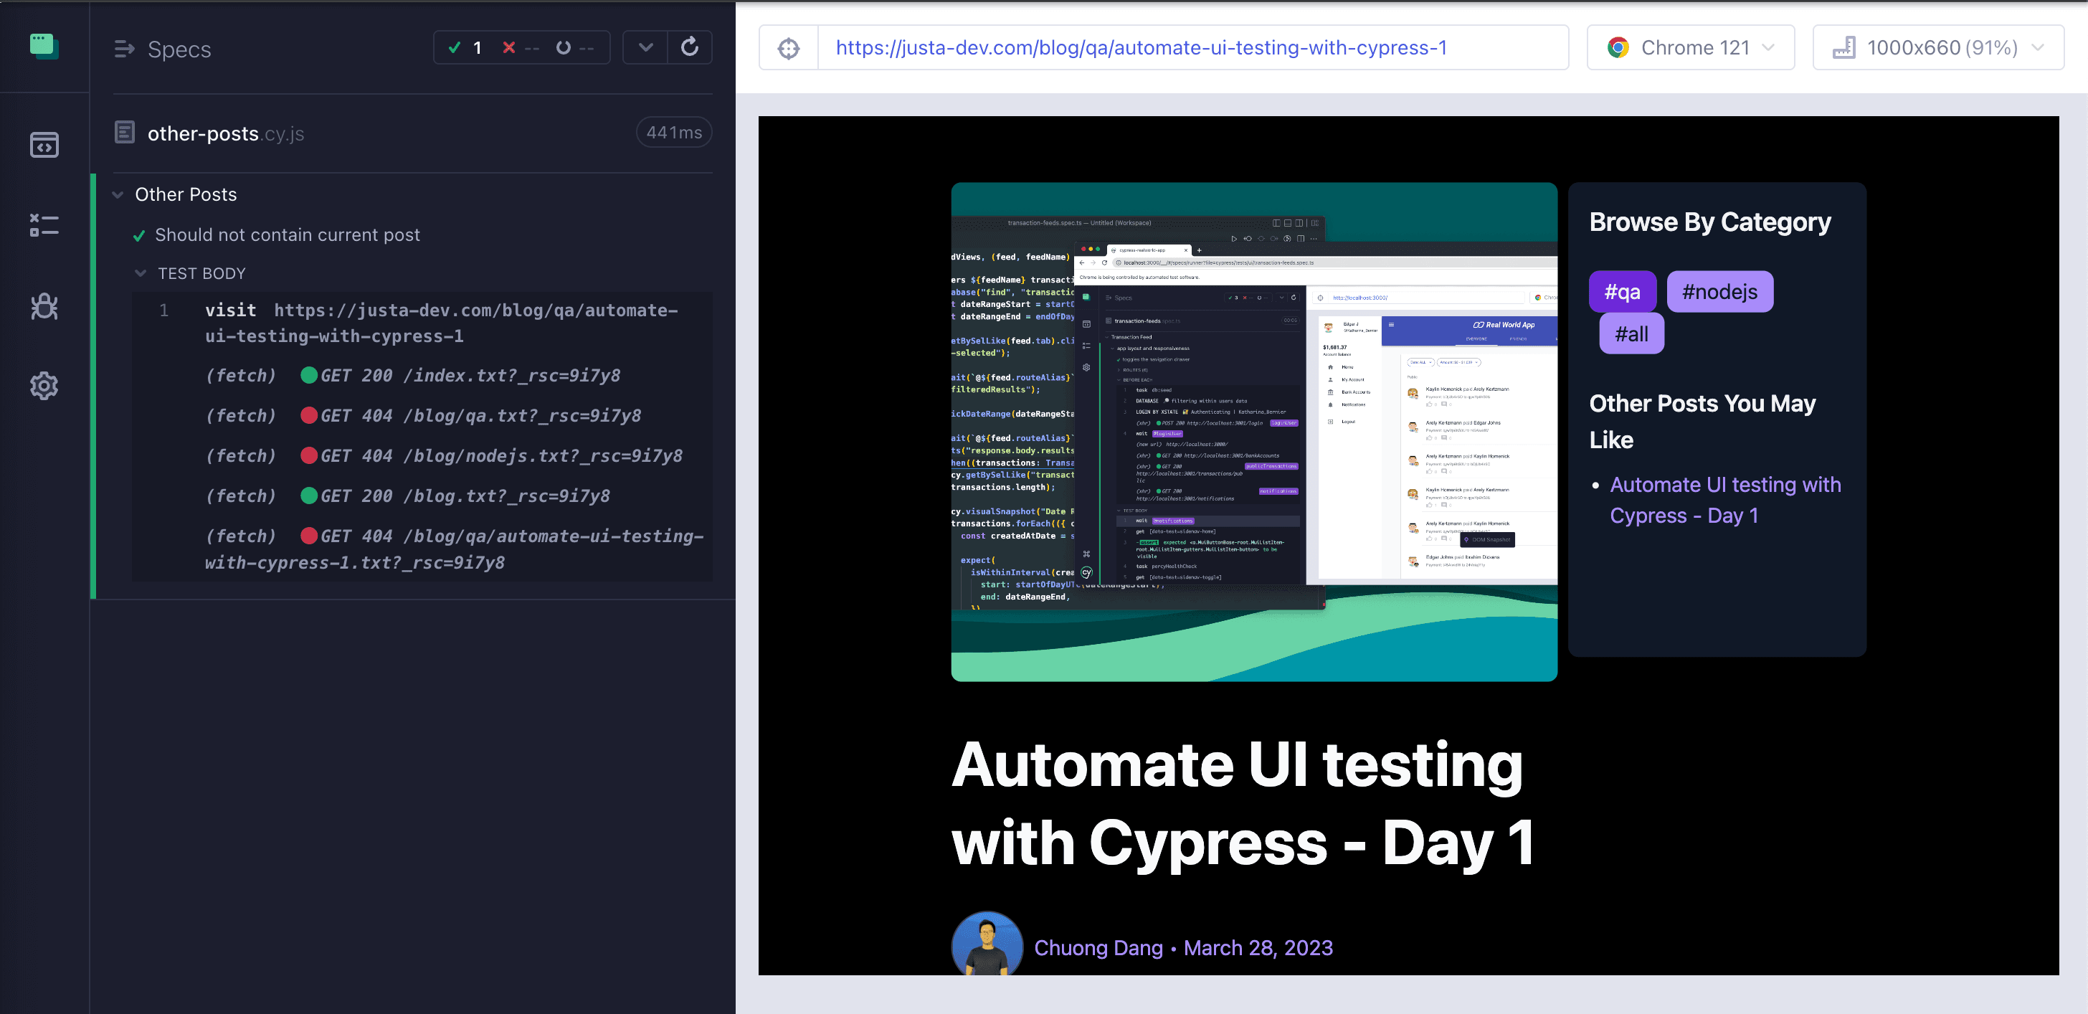Open the Debug bug icon

coord(44,305)
